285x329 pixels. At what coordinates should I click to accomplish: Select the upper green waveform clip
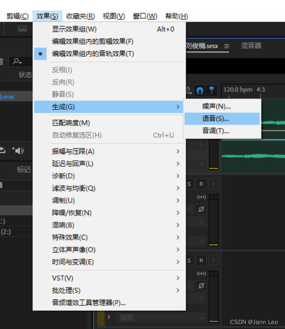pos(273,122)
